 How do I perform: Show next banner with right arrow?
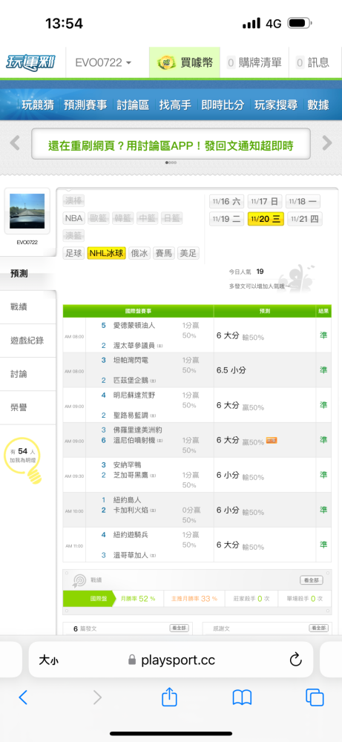(327, 143)
